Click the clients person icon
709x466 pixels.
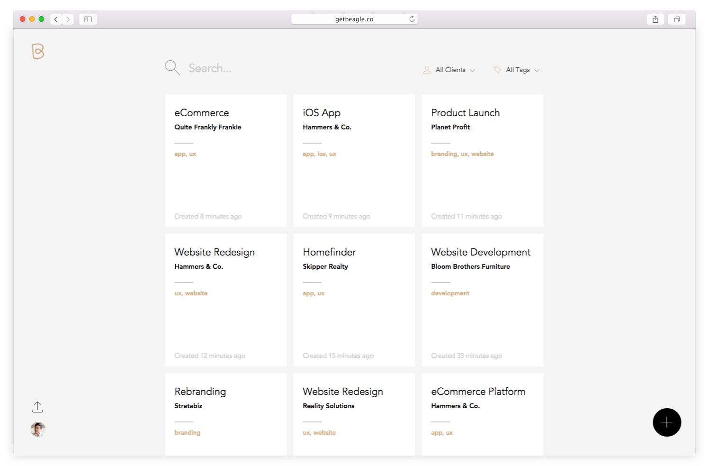[427, 70]
